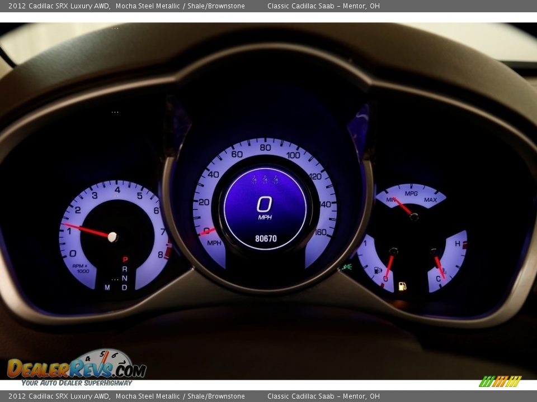Click the MPG label on economy gauge
The height and width of the screenshot is (402, 537).
[x=411, y=194]
